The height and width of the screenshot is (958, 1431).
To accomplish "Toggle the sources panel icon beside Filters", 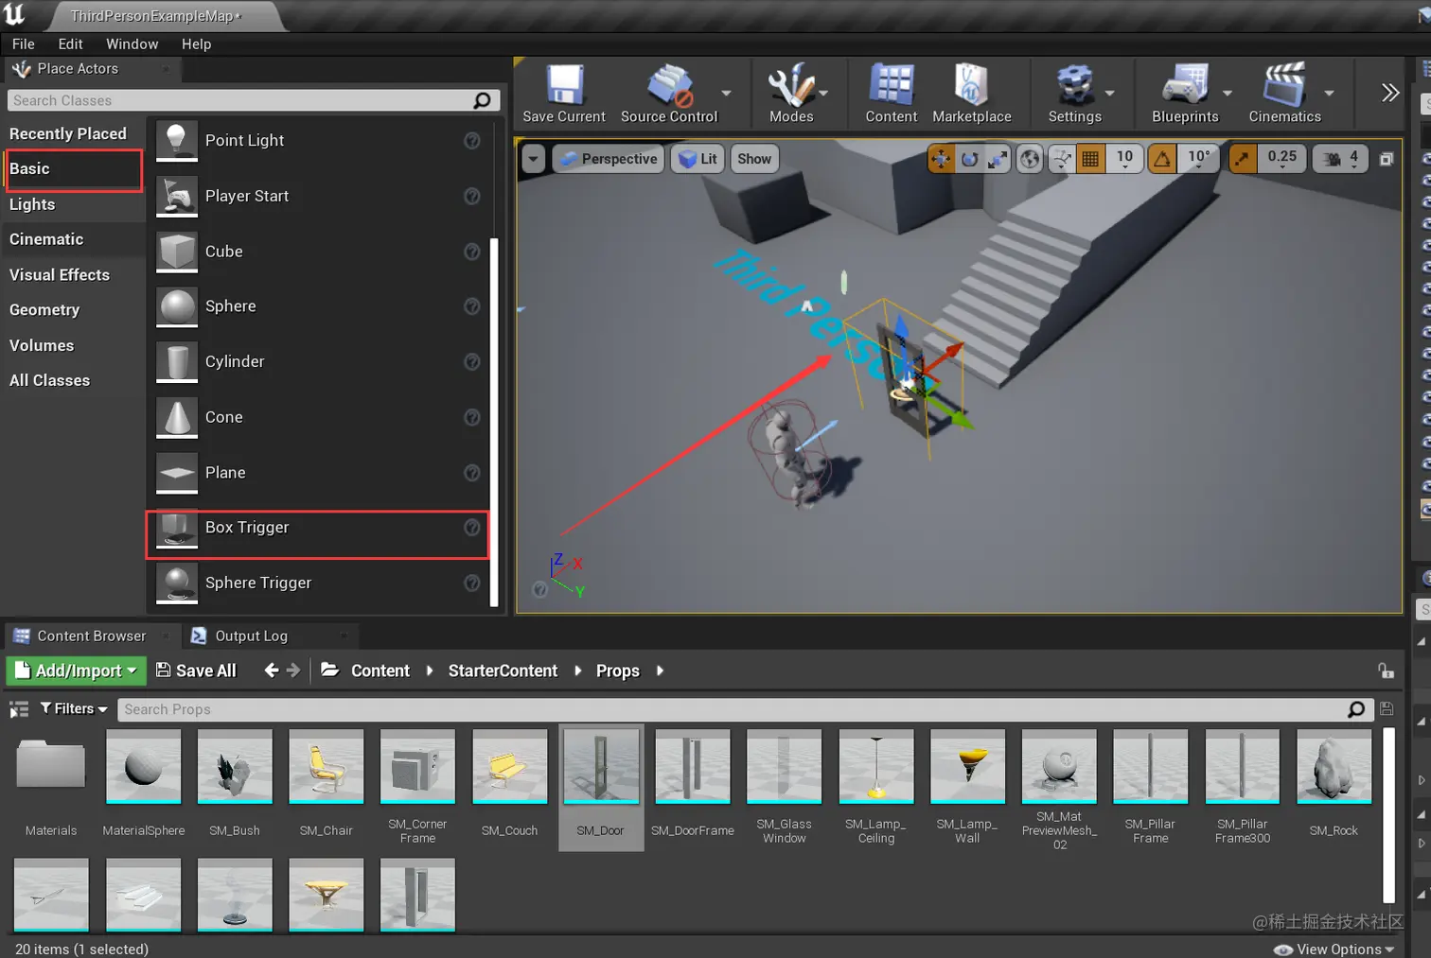I will click(x=19, y=709).
